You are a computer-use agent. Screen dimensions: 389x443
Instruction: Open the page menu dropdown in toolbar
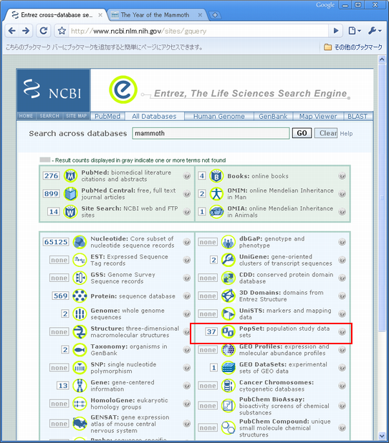354,31
